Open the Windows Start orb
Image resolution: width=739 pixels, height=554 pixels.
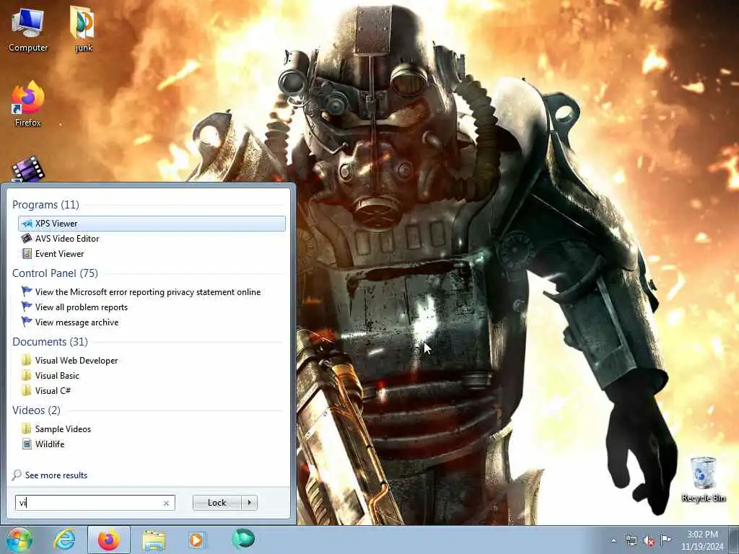[19, 540]
